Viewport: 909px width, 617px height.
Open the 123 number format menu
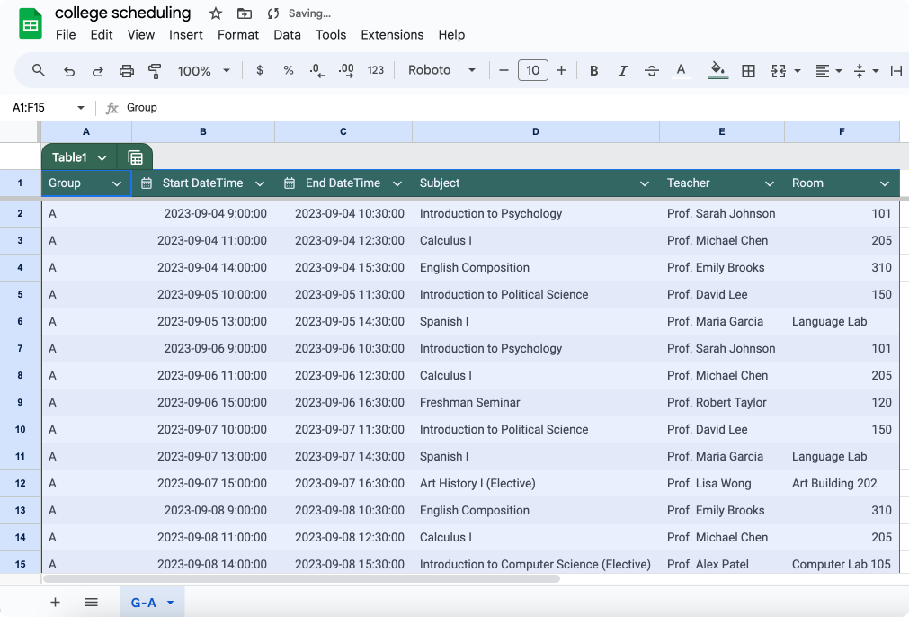[x=376, y=70]
